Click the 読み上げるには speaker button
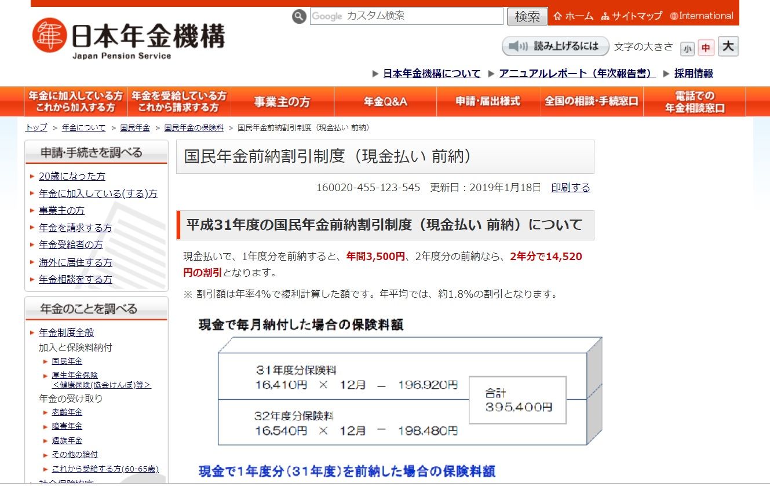Image resolution: width=770 pixels, height=486 pixels. (555, 46)
